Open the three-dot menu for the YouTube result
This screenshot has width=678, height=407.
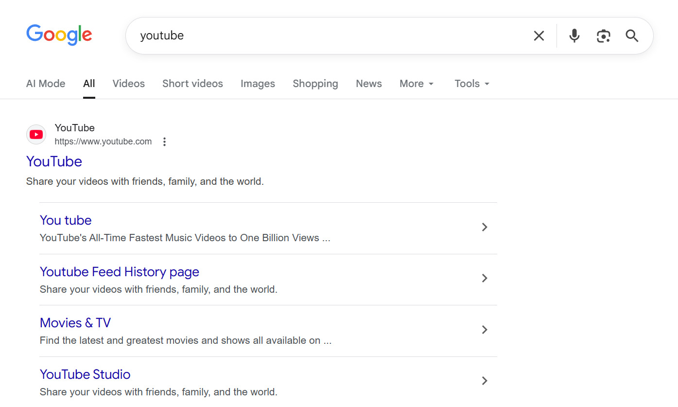click(164, 142)
